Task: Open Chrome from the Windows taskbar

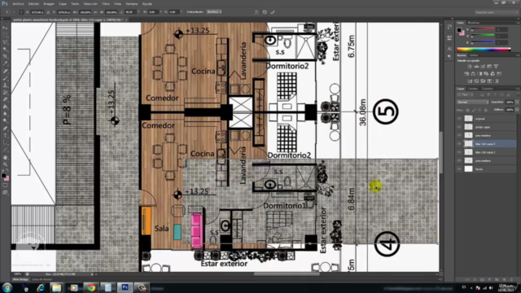Action: [91, 287]
